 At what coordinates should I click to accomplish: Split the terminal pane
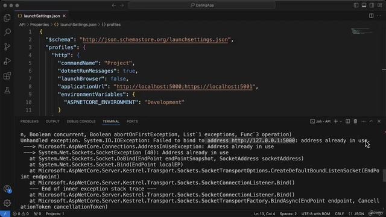tap(347, 121)
